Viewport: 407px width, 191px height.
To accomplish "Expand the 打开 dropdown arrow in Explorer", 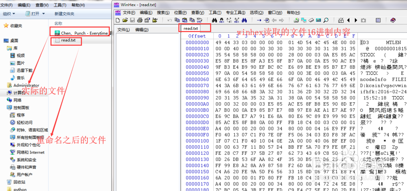I will click(x=44, y=13).
